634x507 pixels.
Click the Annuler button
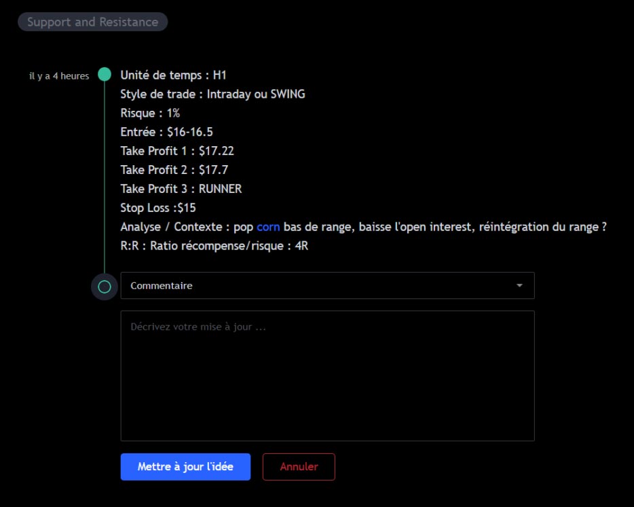299,466
